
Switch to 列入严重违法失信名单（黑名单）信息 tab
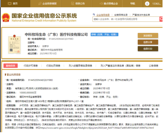[x=121, y=66]
